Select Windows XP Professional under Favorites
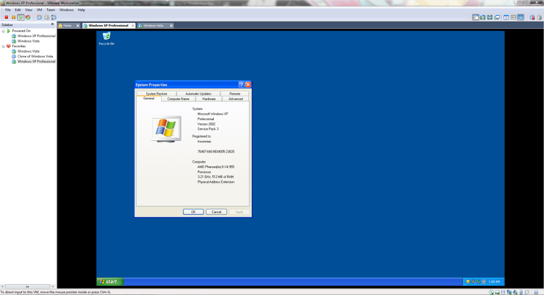This screenshot has height=295, width=544. click(x=34, y=61)
